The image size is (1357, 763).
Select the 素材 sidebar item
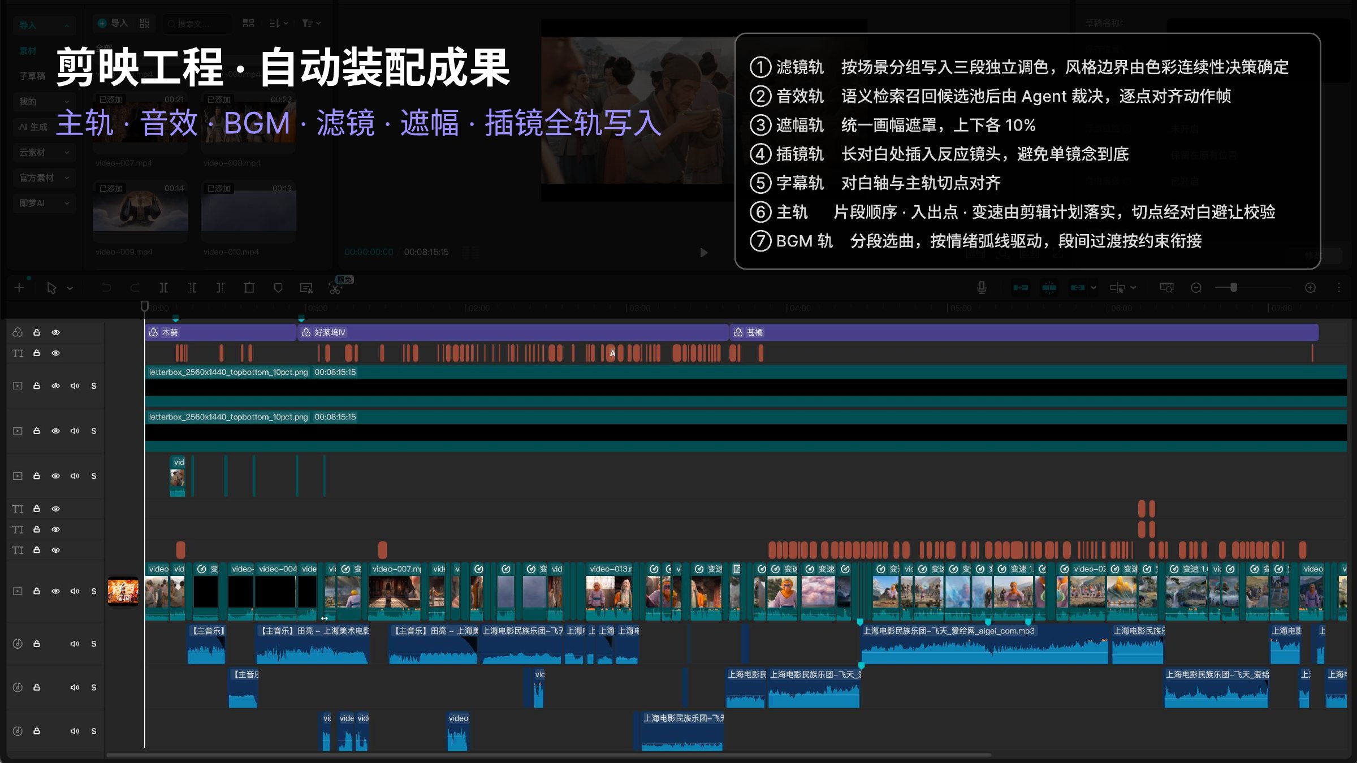[x=28, y=51]
